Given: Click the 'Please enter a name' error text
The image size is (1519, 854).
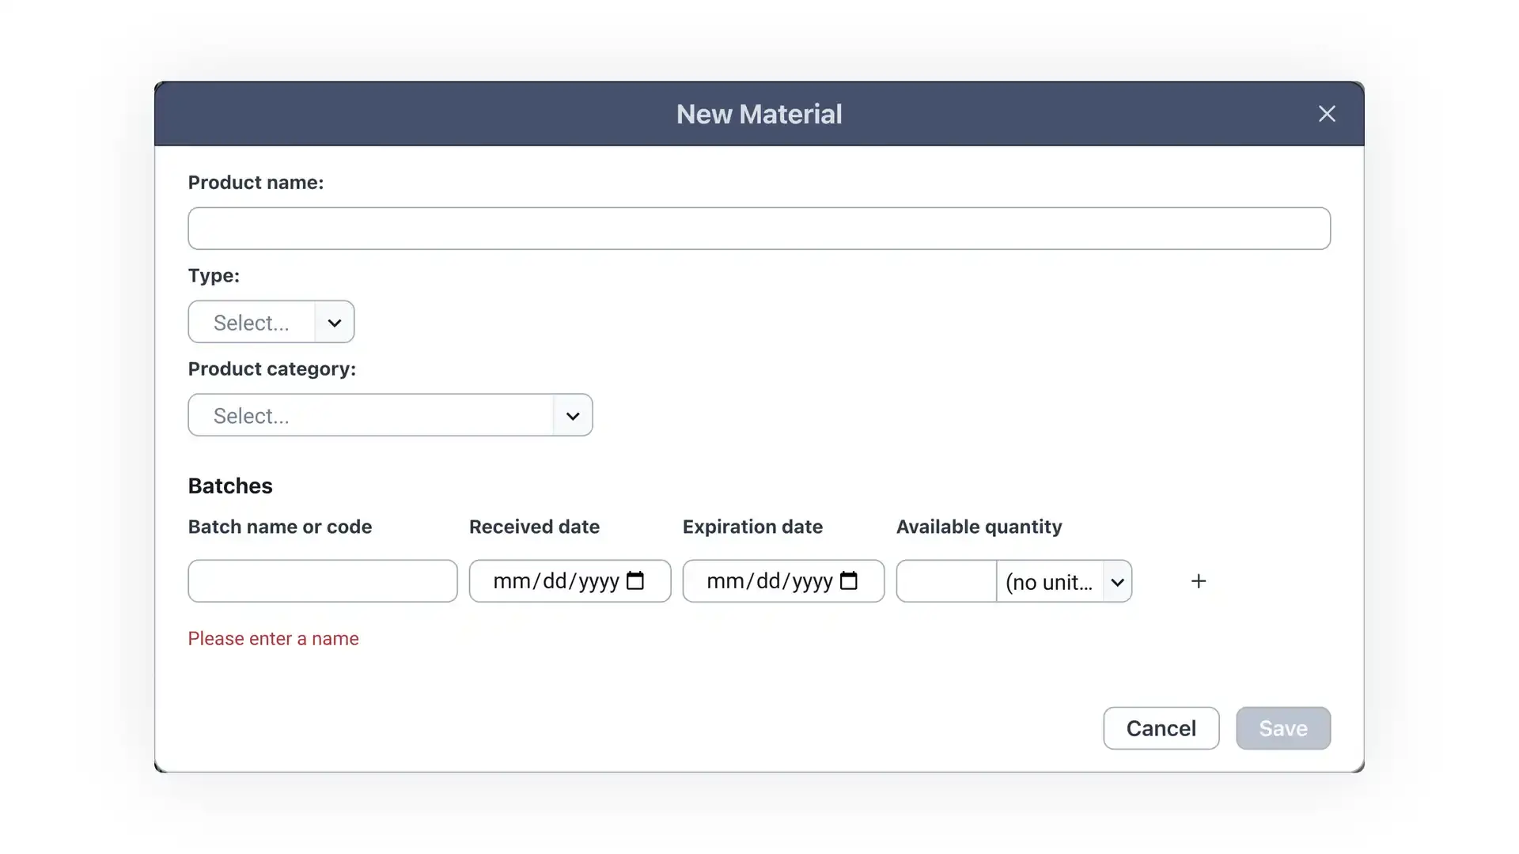Looking at the screenshot, I should point(273,639).
